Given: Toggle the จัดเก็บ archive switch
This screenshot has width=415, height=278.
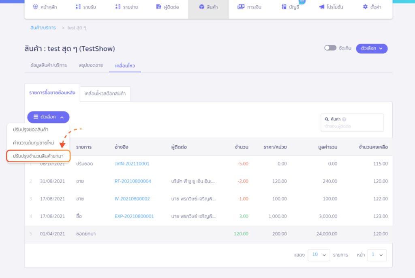Looking at the screenshot, I should point(330,48).
